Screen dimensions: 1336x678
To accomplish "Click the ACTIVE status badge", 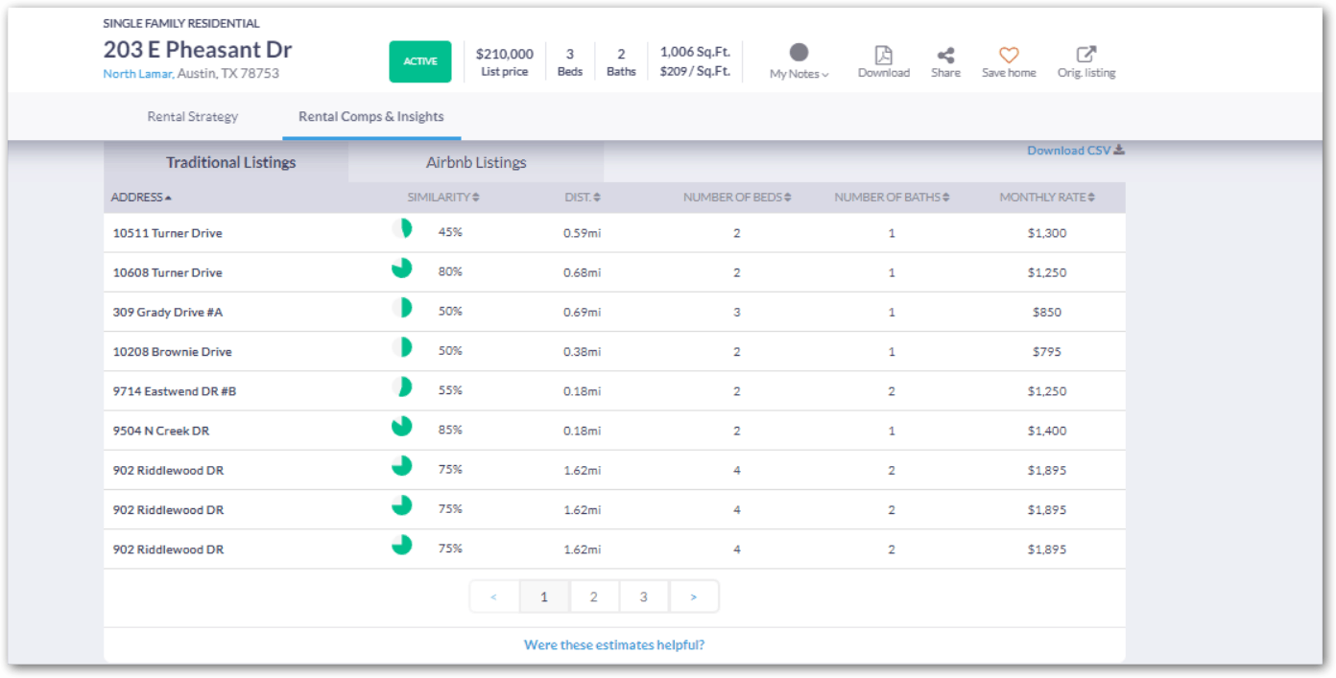I will tap(420, 61).
